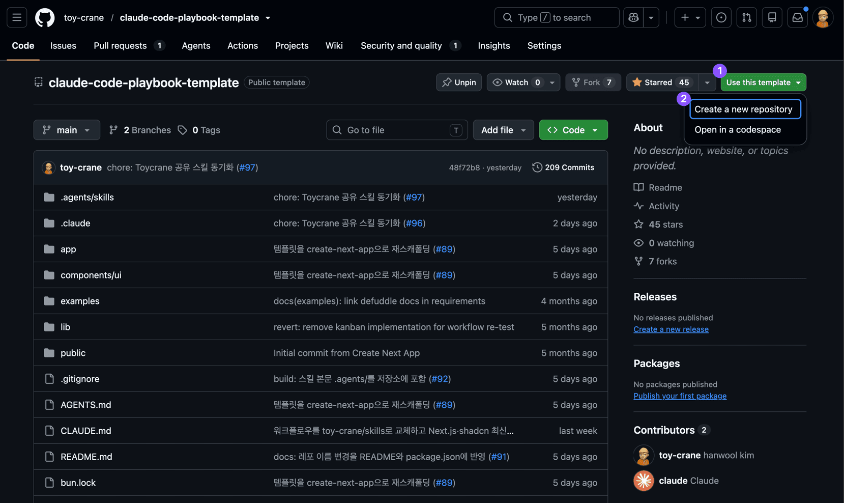The width and height of the screenshot is (844, 503).
Task: Open the Copilot chat icon
Action: [633, 17]
